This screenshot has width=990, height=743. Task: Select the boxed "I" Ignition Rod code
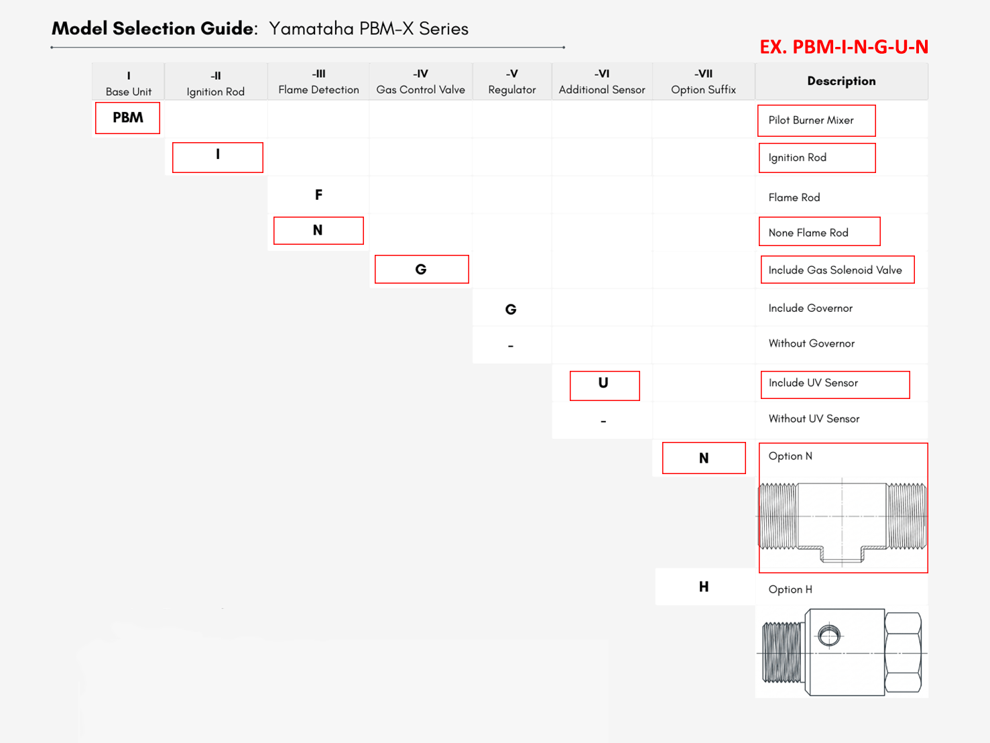point(217,157)
